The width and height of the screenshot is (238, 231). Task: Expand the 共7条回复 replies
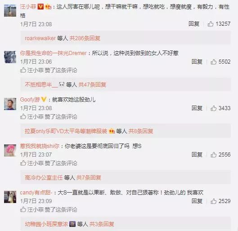(x=89, y=177)
